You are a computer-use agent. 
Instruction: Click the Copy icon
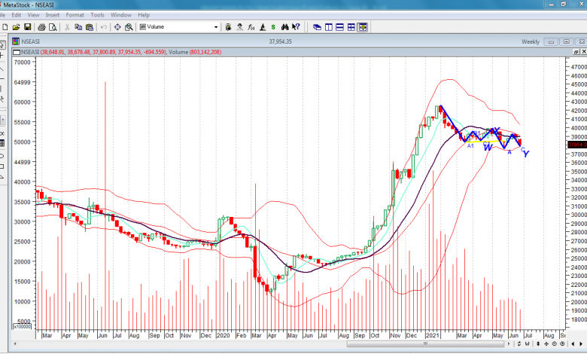click(x=78, y=27)
